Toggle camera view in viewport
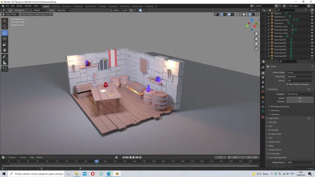The width and height of the screenshot is (315, 177). pyautogui.click(x=256, y=44)
